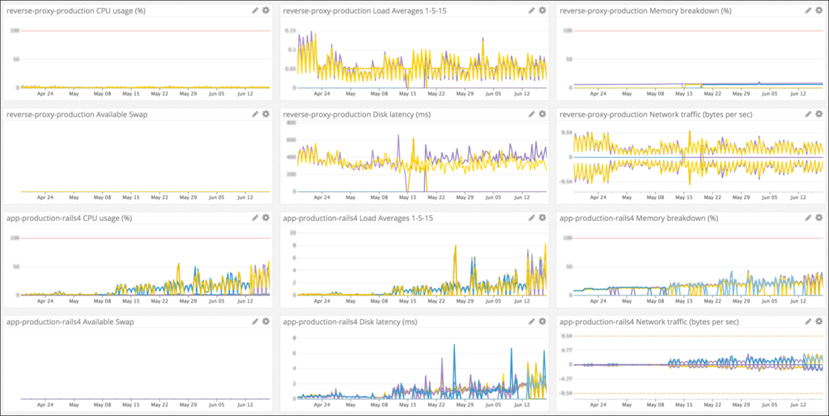Open gear settings for app-production-rails4 CPU usage
The height and width of the screenshot is (416, 829).
coord(266,217)
